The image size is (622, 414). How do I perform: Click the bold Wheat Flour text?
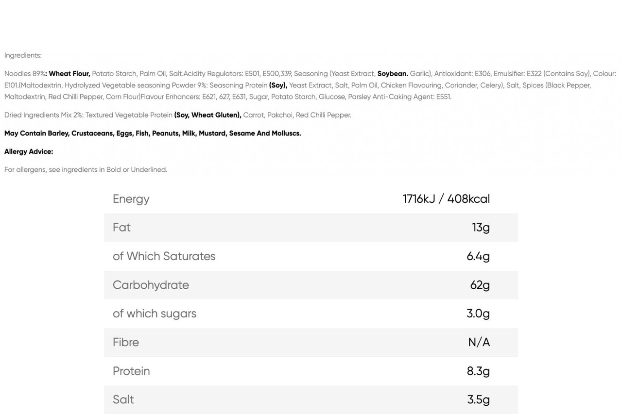[x=69, y=74]
